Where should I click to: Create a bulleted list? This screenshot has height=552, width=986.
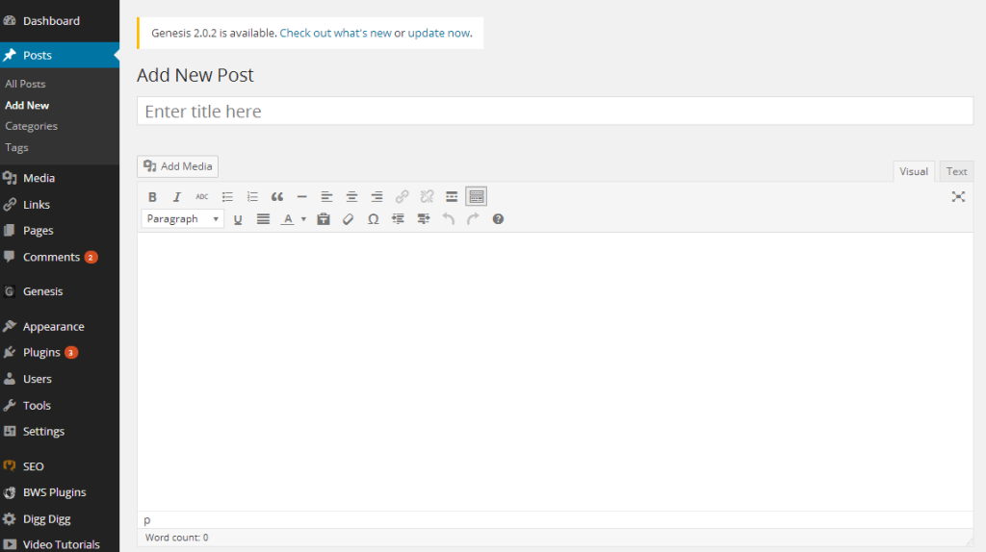pos(227,197)
